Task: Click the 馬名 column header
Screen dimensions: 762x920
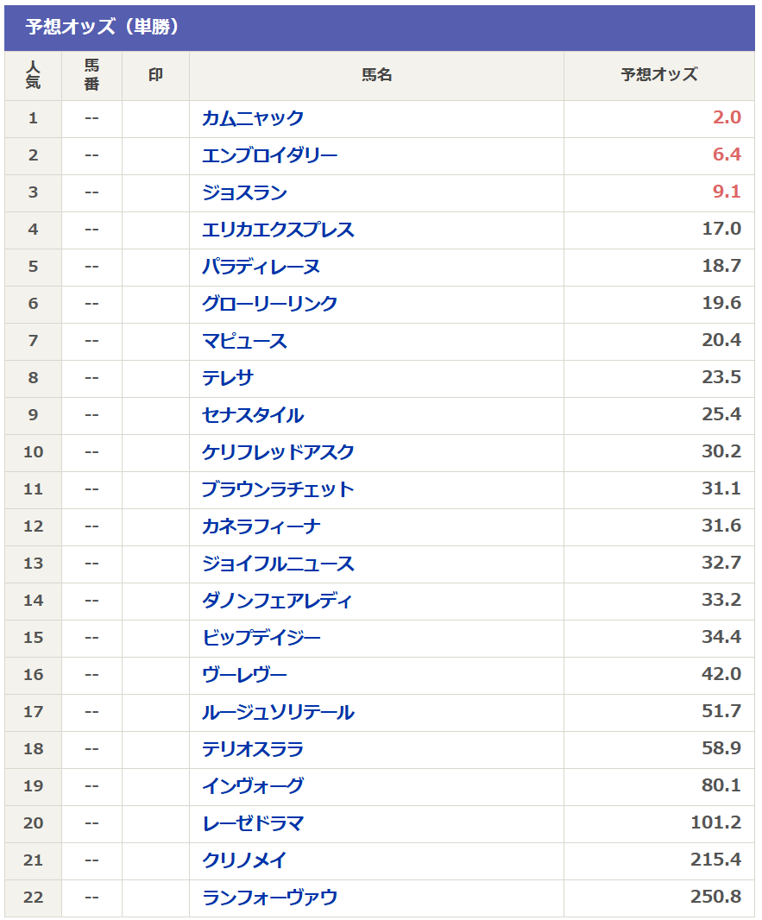Action: (x=376, y=75)
